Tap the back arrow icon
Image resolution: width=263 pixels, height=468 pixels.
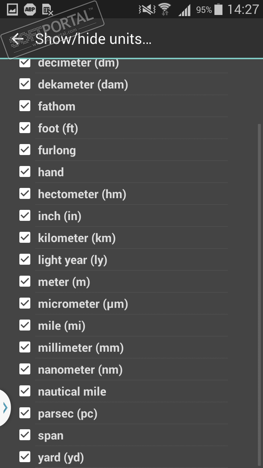pyautogui.click(x=17, y=39)
